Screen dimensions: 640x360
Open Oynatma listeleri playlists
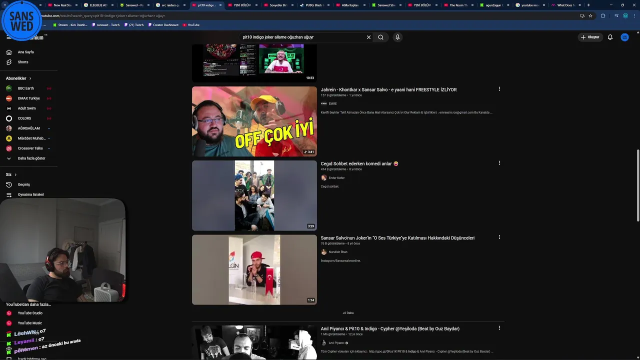[x=28, y=194]
